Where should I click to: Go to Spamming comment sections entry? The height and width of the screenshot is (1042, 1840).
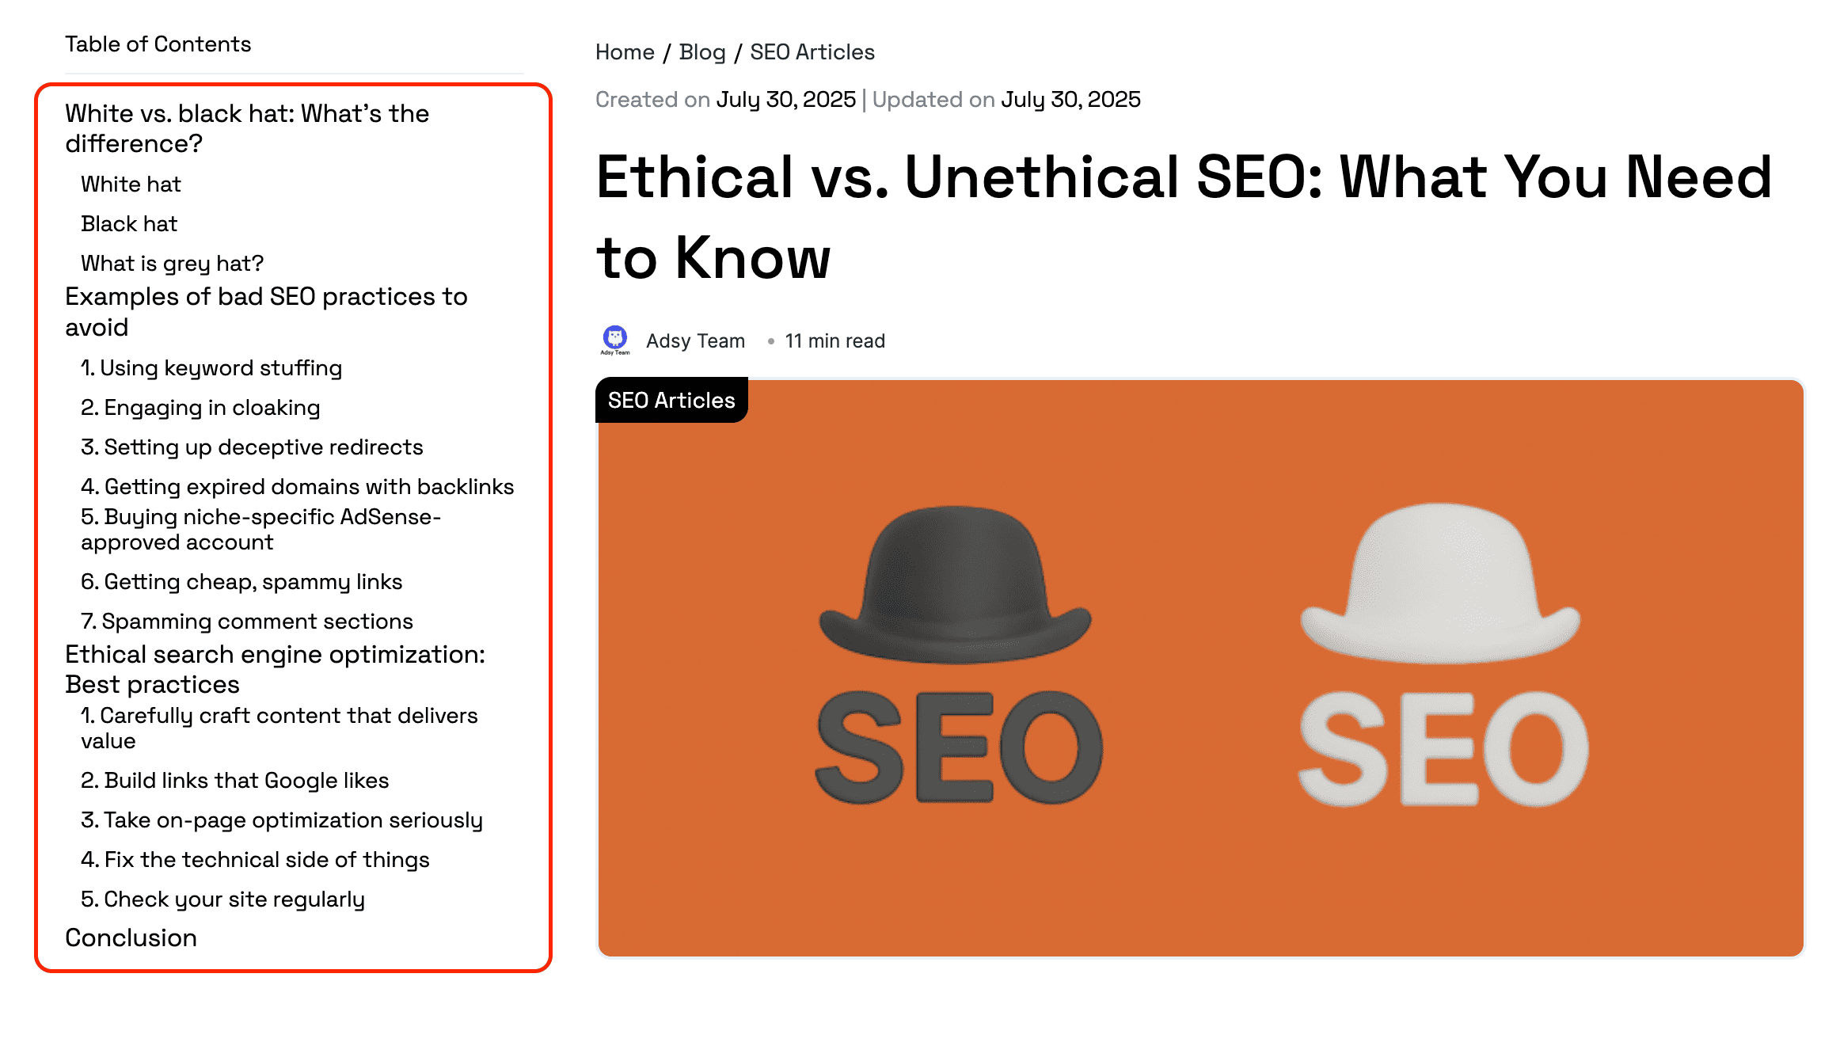tap(247, 622)
